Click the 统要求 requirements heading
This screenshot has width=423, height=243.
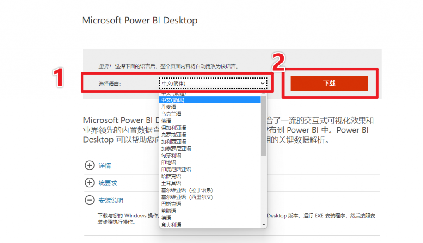coord(107,183)
